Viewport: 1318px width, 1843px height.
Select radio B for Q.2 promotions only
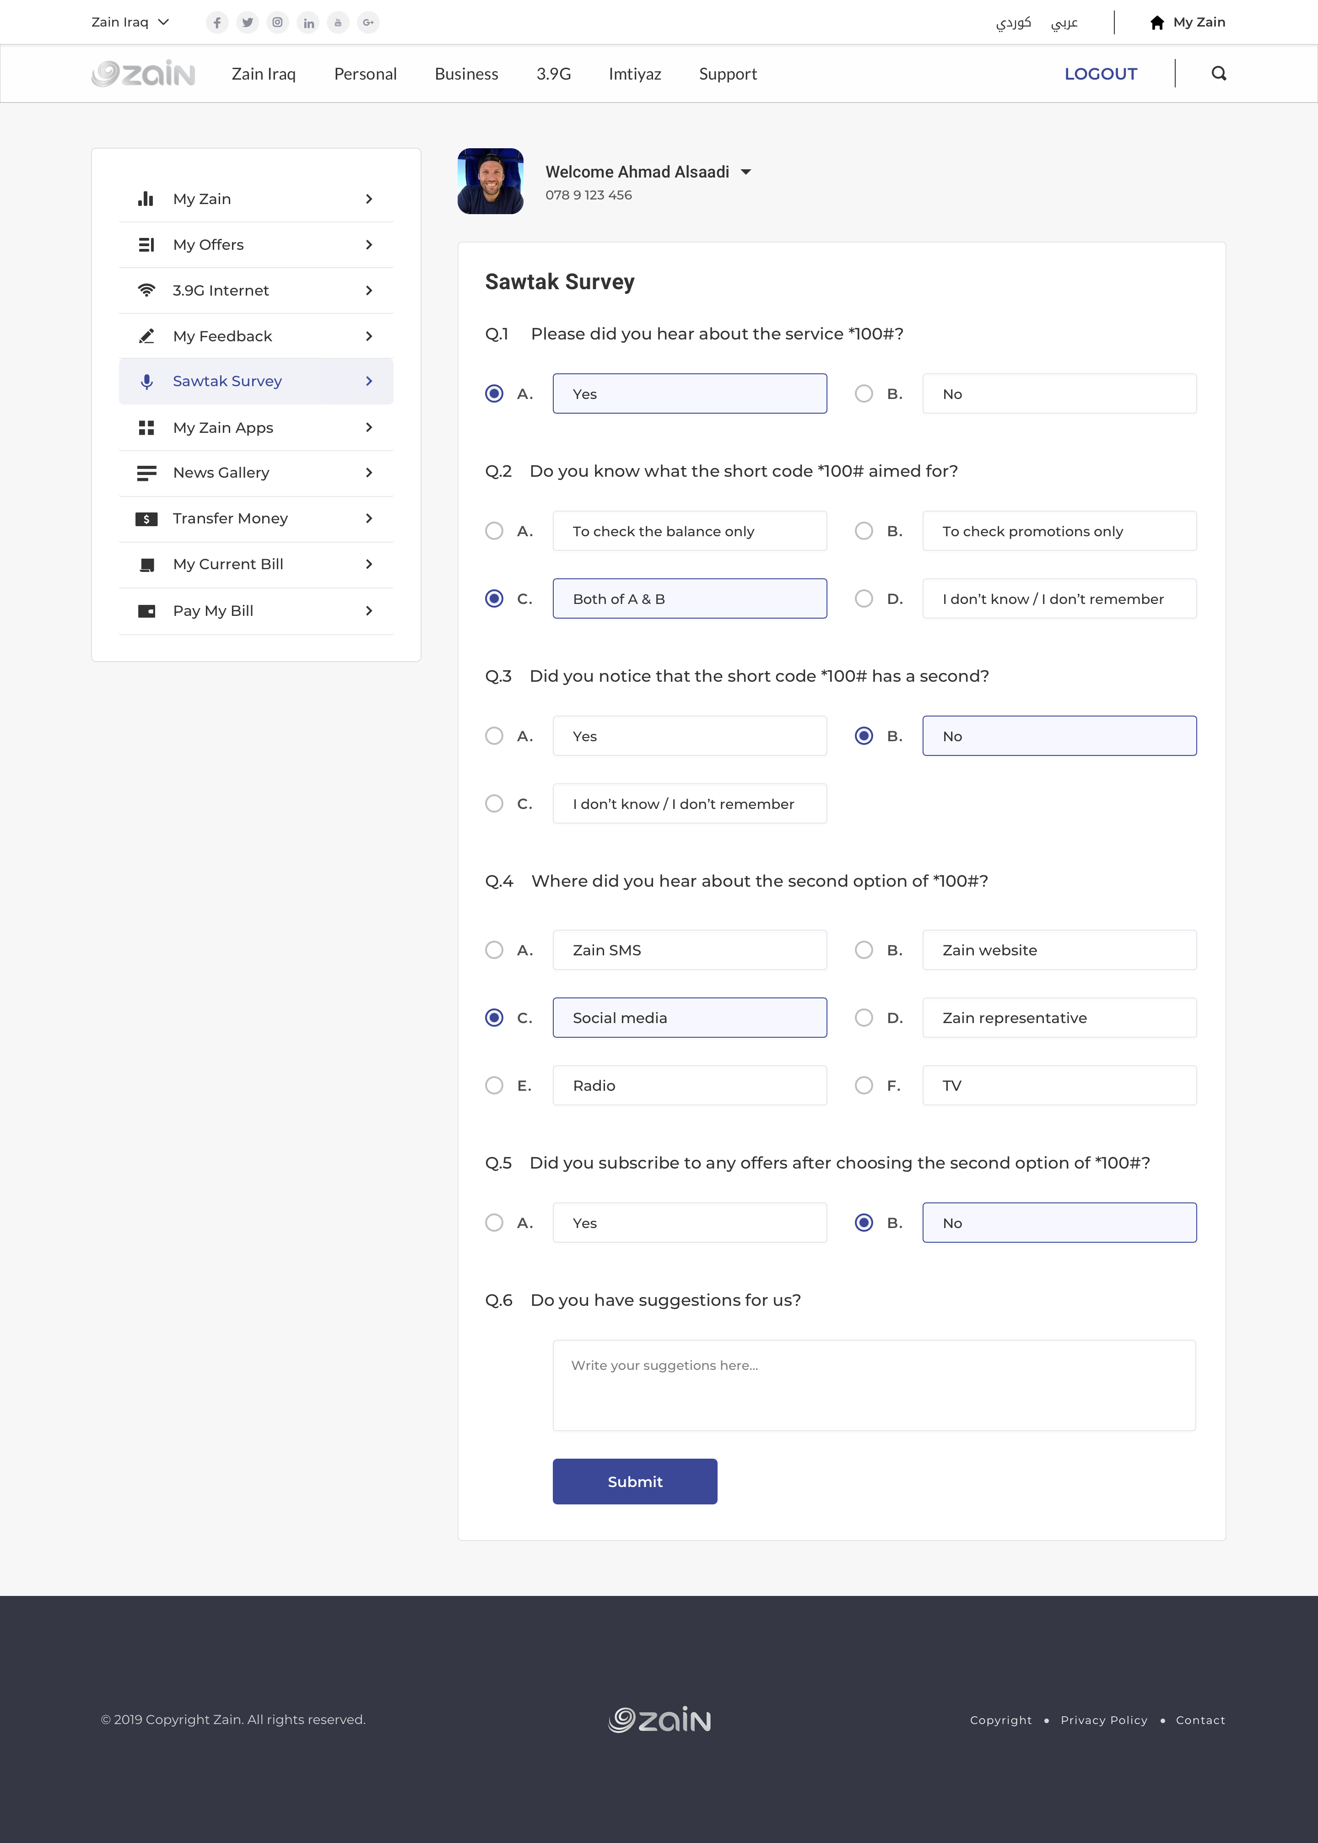864,530
